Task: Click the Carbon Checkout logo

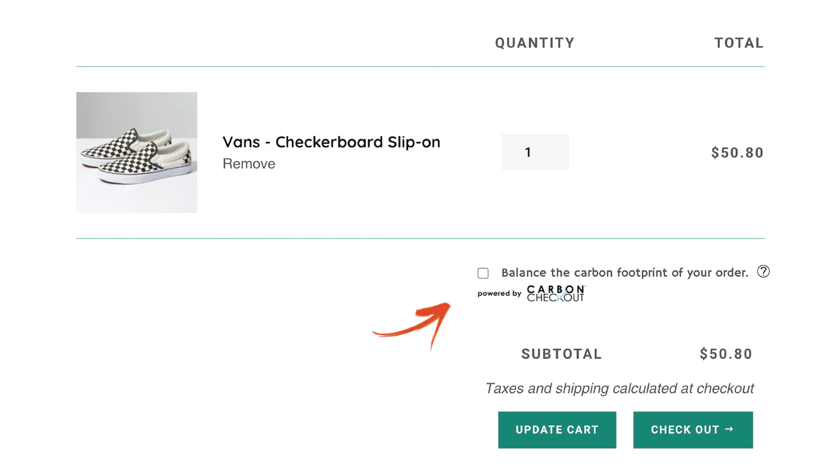Action: coord(555,293)
